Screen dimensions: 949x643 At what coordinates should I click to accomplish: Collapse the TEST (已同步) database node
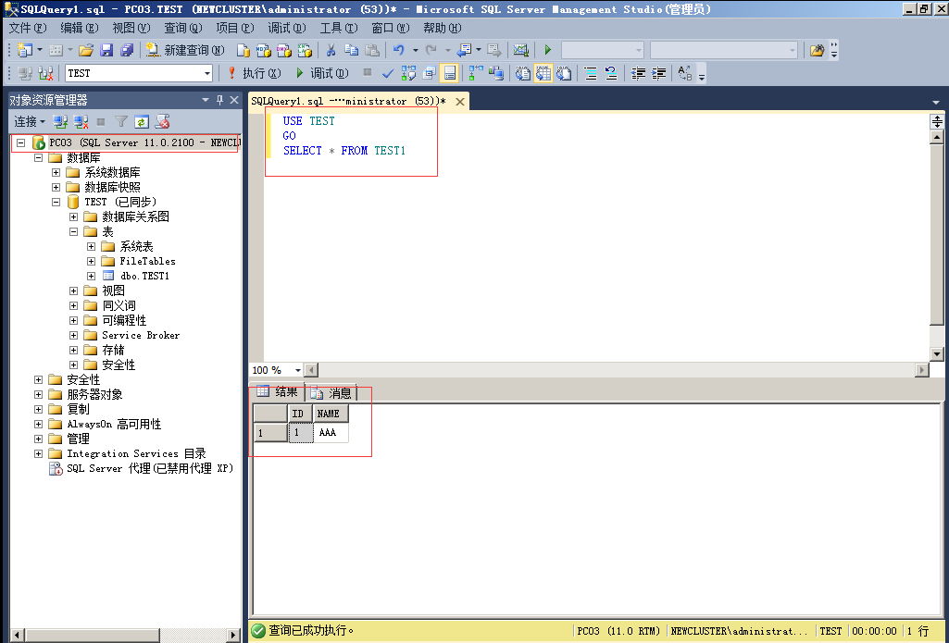coord(56,202)
